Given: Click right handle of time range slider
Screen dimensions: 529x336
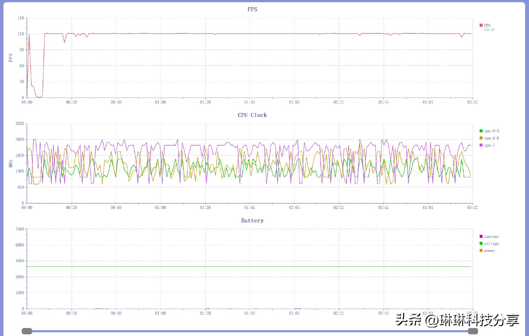Looking at the screenshot, I should (473, 331).
